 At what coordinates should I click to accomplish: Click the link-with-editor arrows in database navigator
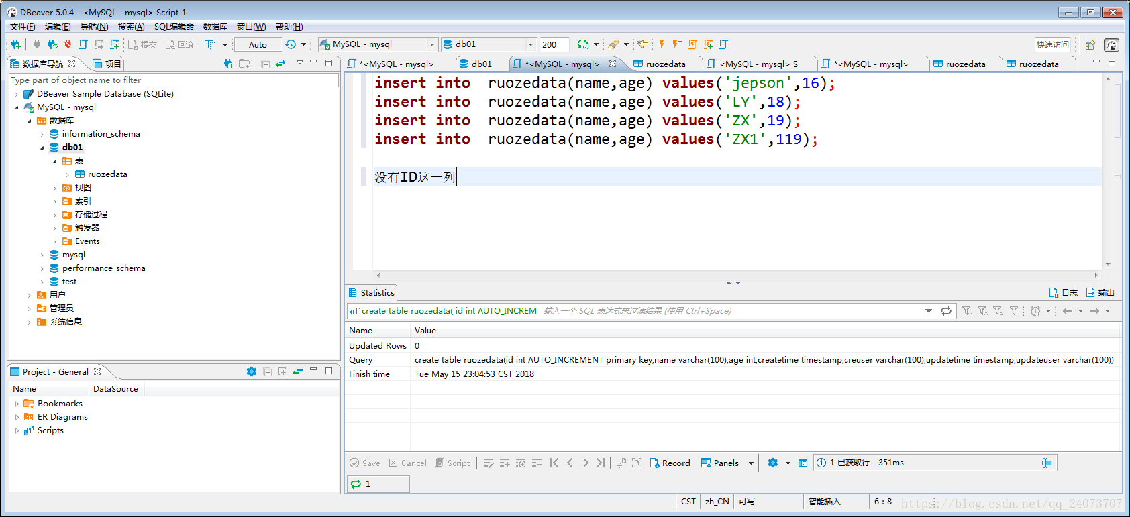coord(280,64)
